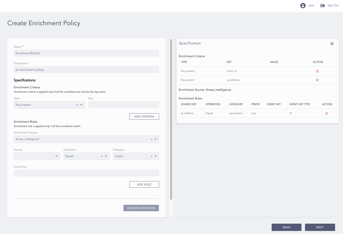Close the Specification panel
The height and width of the screenshot is (234, 343).
pos(332,44)
